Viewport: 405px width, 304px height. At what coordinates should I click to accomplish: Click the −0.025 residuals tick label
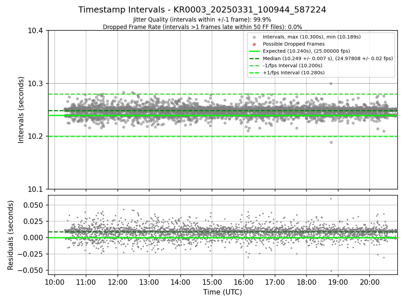click(31, 254)
